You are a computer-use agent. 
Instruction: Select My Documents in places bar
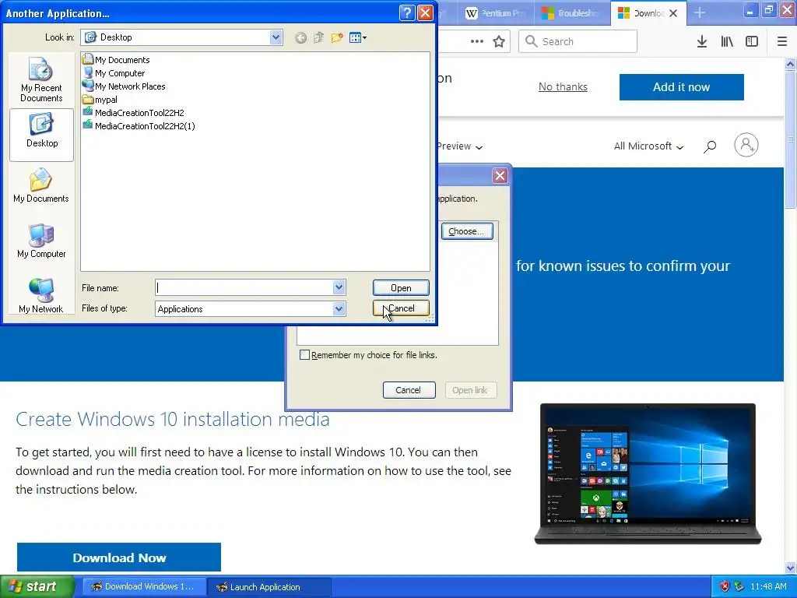click(41, 186)
